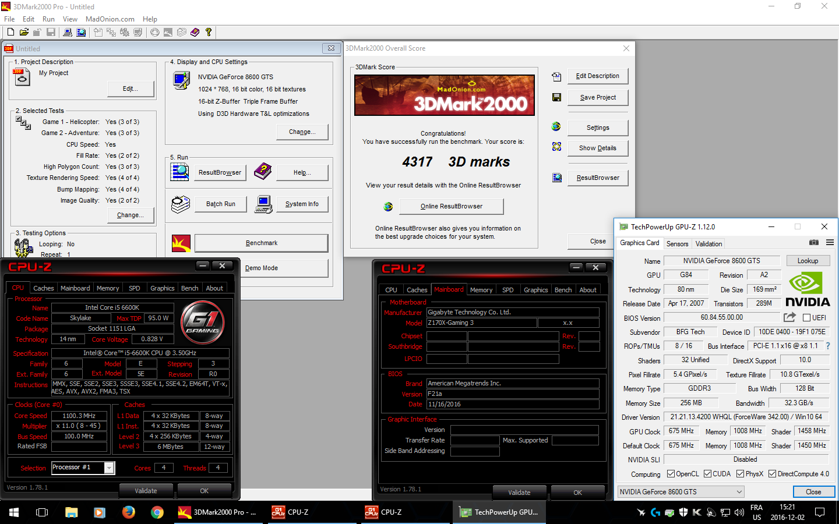
Task: Open the File menu
Action: [x=9, y=19]
